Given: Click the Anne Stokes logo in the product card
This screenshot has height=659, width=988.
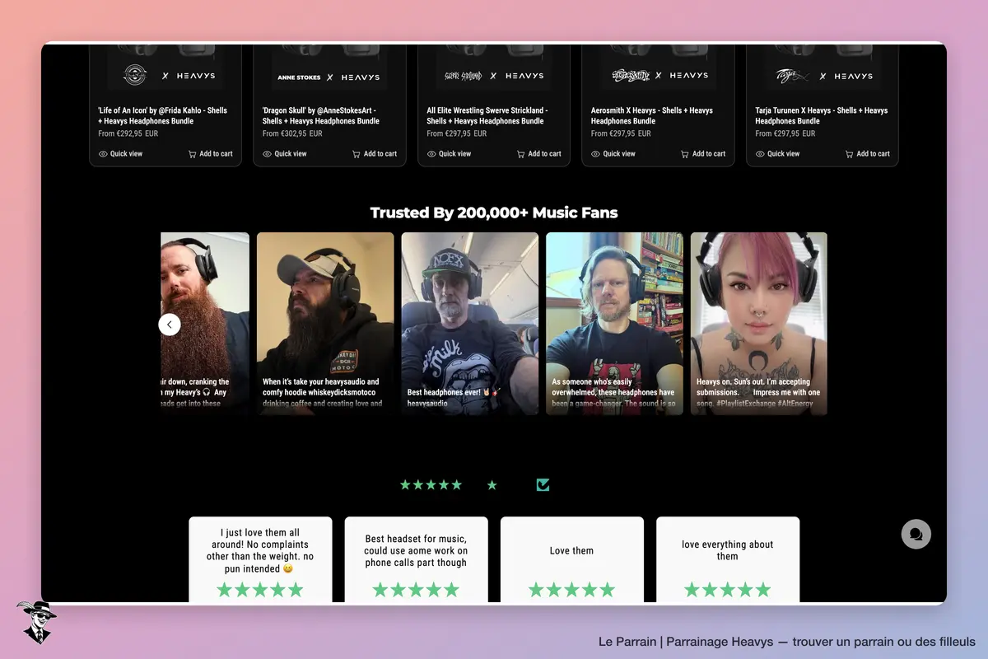Looking at the screenshot, I should [297, 77].
